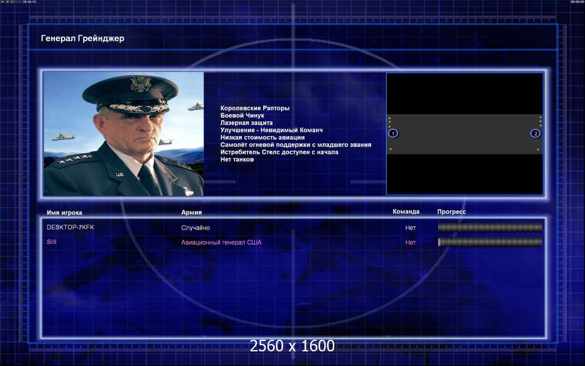This screenshot has height=366, width=585.
Task: Click start position 1 marker on map
Action: coord(393,134)
